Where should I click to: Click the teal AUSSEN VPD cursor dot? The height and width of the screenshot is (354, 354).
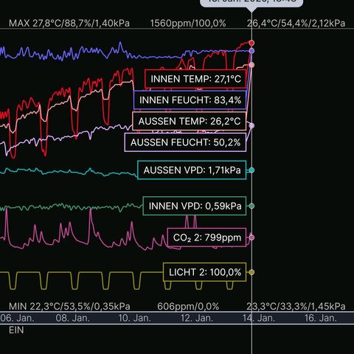(251, 170)
